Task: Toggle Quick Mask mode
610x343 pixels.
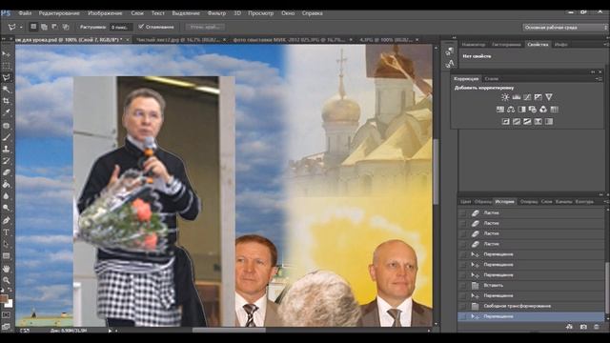Action: click(7, 314)
